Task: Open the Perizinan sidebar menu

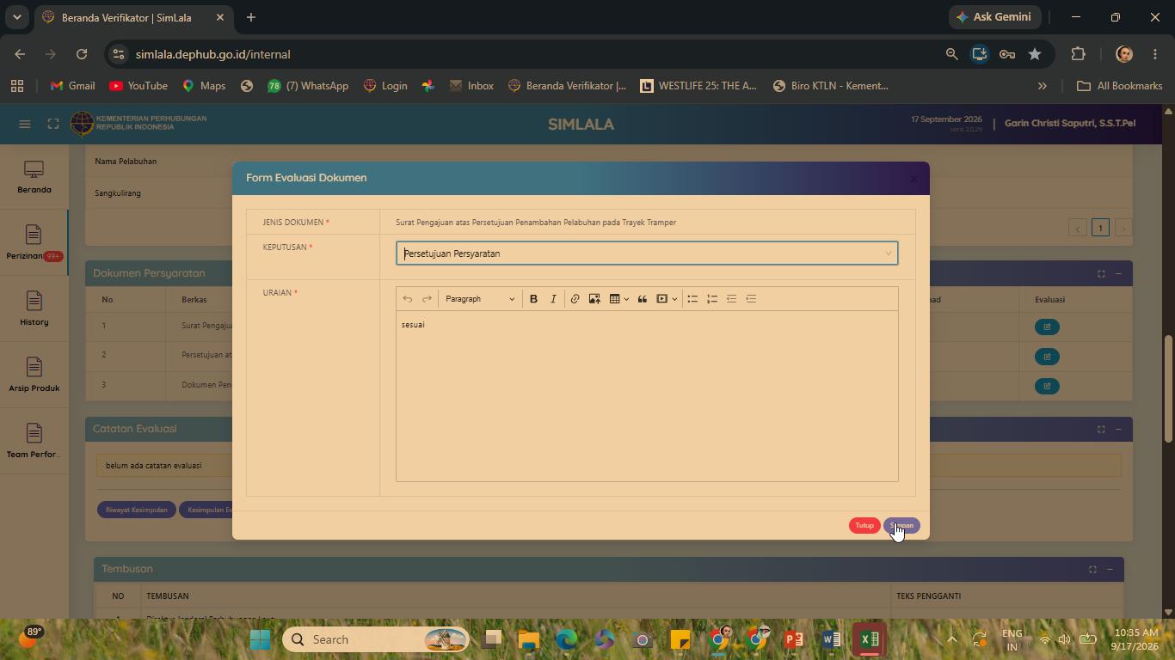Action: [x=34, y=243]
